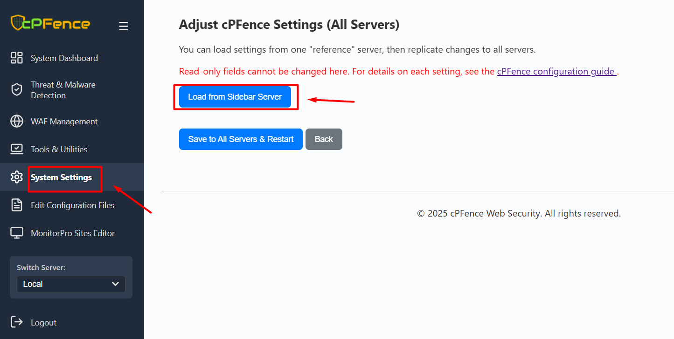Select the Tools & Utilities label

click(59, 149)
